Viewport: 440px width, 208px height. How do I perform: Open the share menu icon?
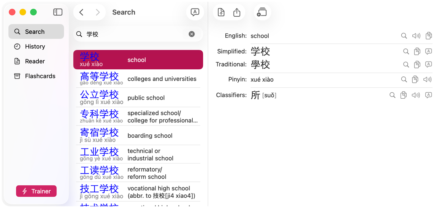(x=237, y=12)
